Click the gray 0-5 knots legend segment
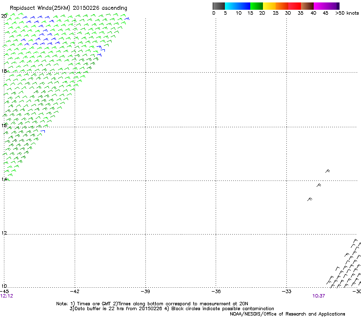This screenshot has height=317, width=361. 219,6
